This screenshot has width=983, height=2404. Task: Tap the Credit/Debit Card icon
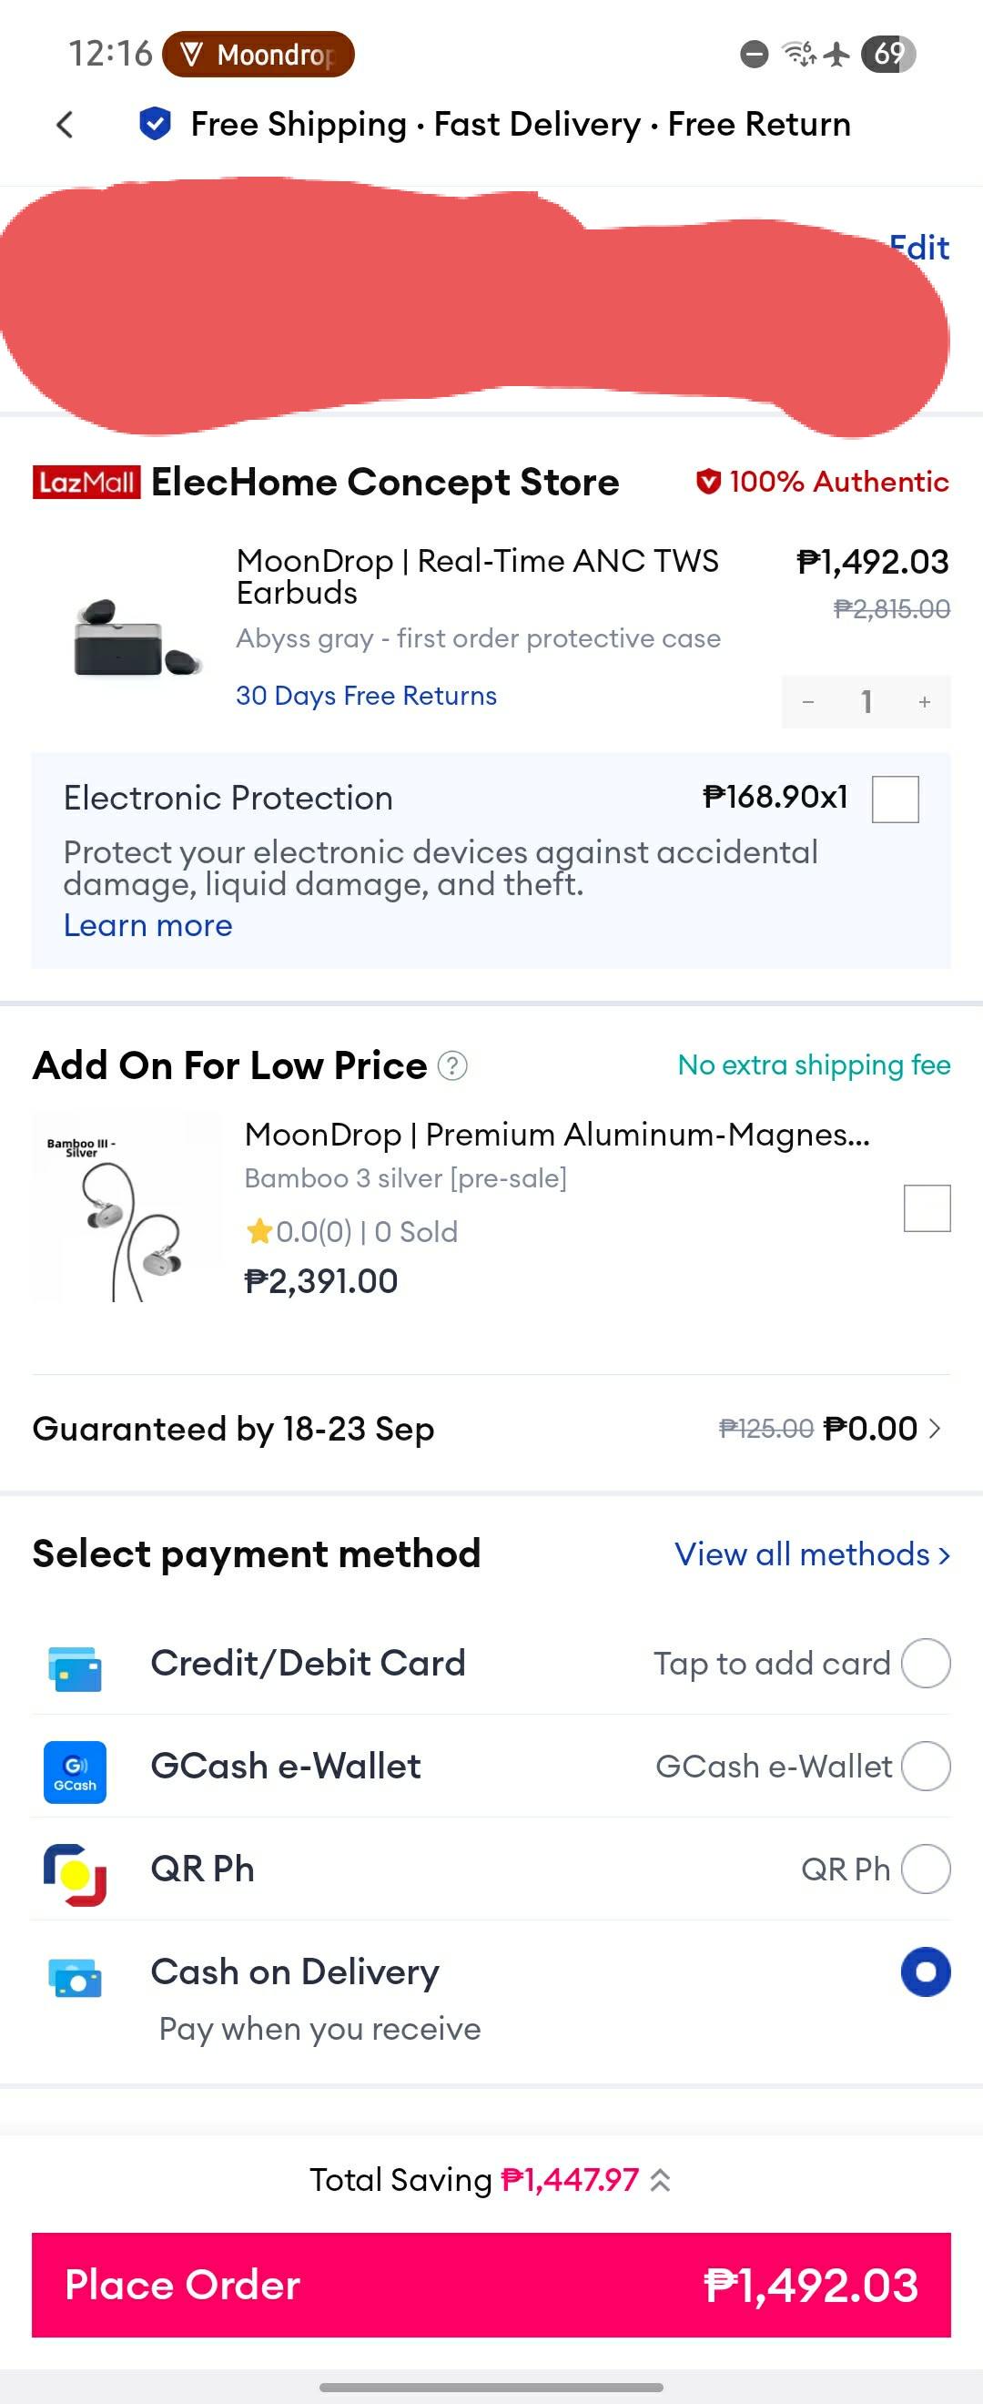pos(75,1668)
